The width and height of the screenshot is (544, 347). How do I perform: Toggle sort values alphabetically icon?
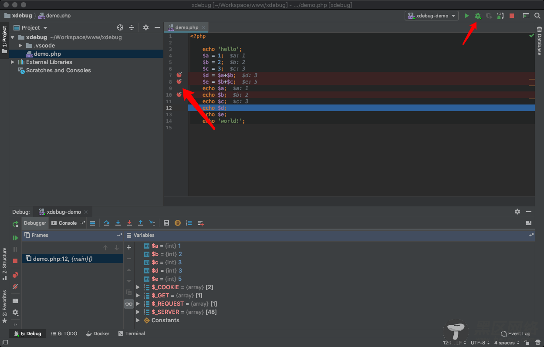[189, 223]
